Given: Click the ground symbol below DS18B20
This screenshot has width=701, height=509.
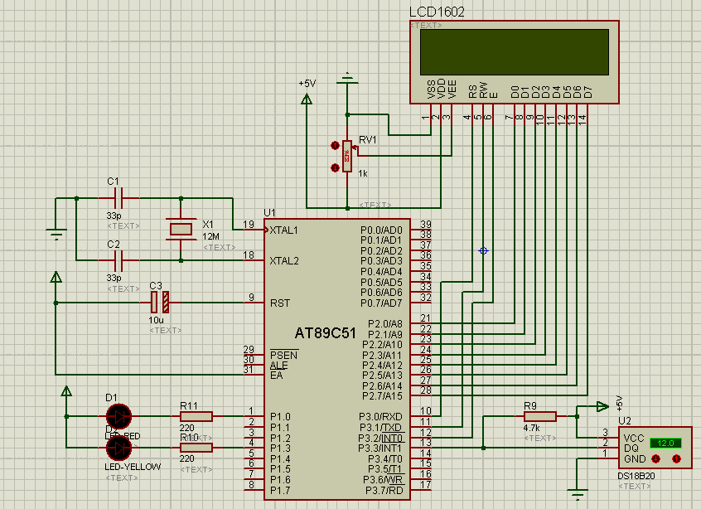Looking at the screenshot, I should 577,495.
